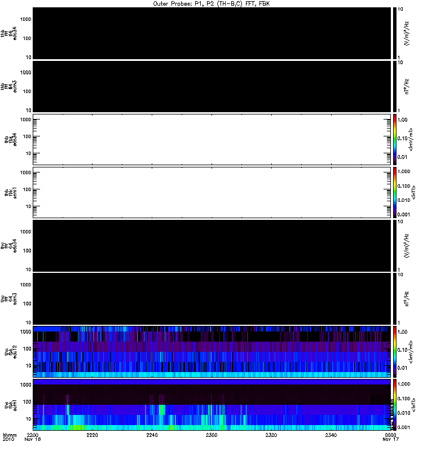The image size is (423, 451).
Task: Select the thc fbk edc12 axis label
Action: (x=11, y=352)
